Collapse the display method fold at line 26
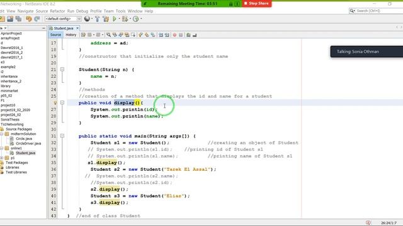403x226 pixels. 62,102
